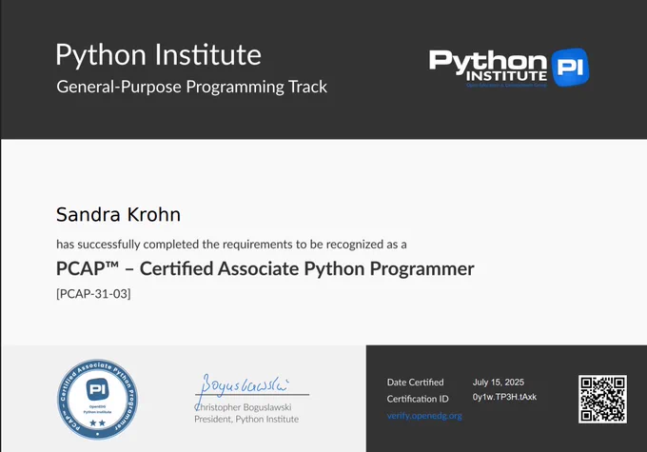Image resolution: width=647 pixels, height=452 pixels.
Task: Click the ID value '0y1w.TP3H.tAxk'
Action: pyautogui.click(x=504, y=397)
